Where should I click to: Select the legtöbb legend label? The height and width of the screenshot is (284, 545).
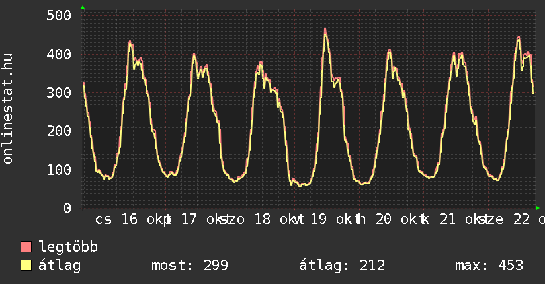pyautogui.click(x=69, y=247)
